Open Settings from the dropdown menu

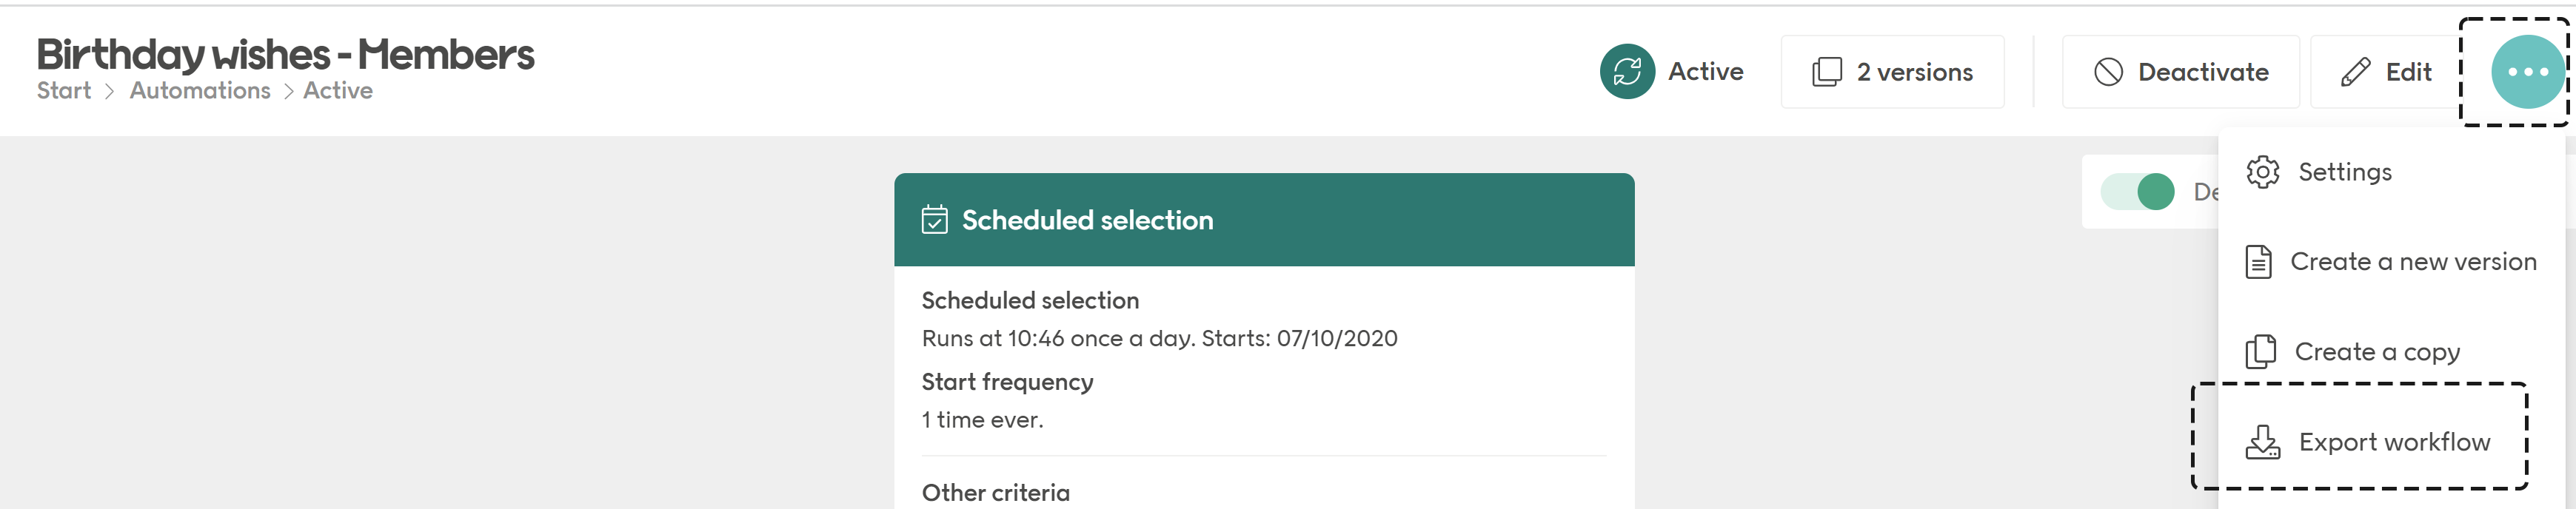point(2346,171)
